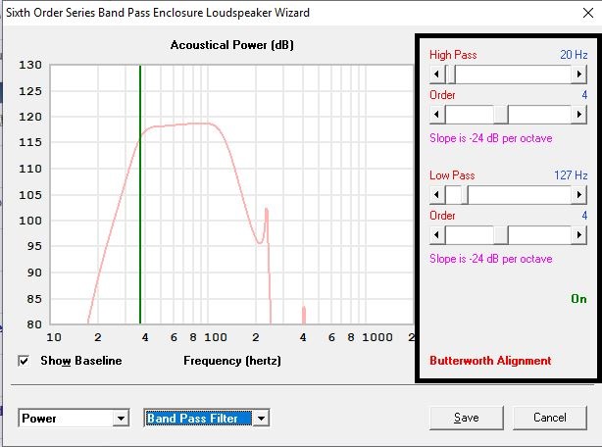Increase High Pass frequency with right arrow
Image resolution: width=602 pixels, height=447 pixels.
[579, 74]
